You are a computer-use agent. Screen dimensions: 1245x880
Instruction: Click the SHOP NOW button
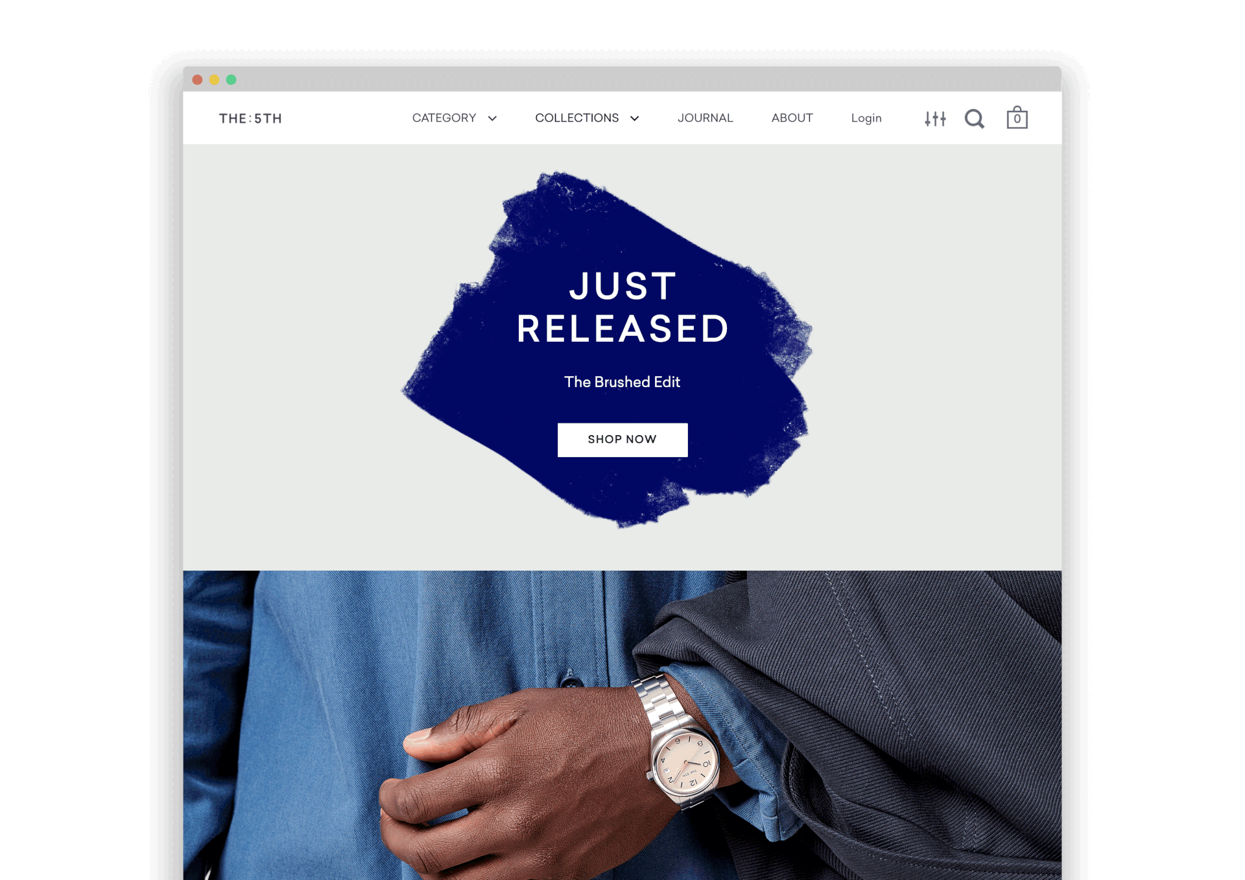click(622, 440)
